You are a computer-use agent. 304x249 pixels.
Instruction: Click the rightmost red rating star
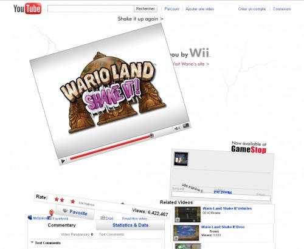pos(72,202)
